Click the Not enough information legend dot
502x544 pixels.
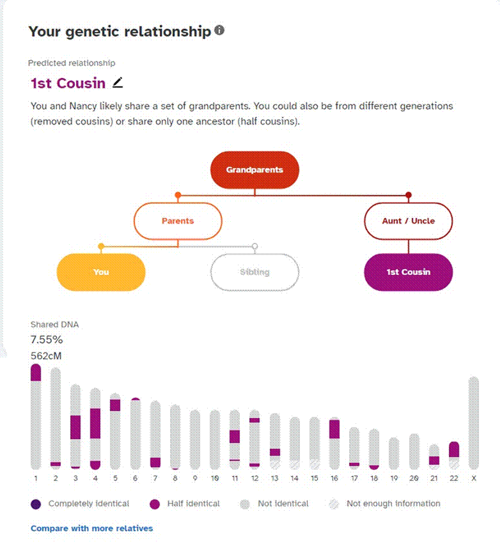tap(334, 504)
